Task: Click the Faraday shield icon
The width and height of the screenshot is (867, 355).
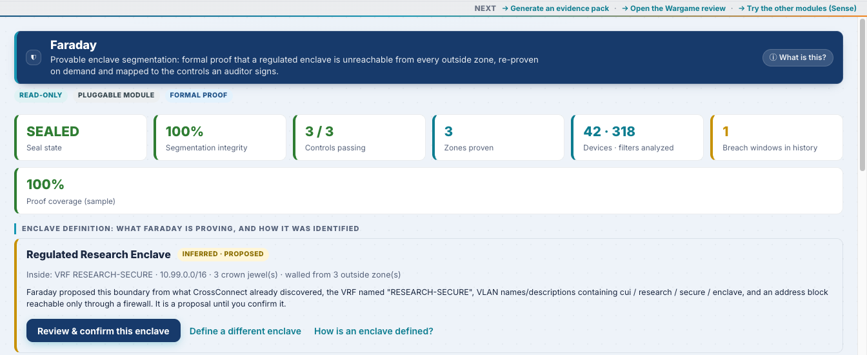Action: [x=34, y=57]
